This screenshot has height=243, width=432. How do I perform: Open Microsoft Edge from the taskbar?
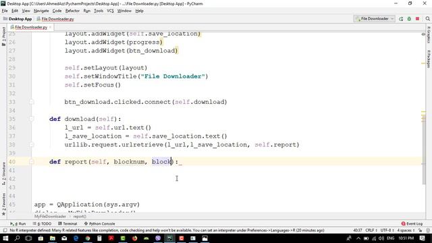point(76,238)
